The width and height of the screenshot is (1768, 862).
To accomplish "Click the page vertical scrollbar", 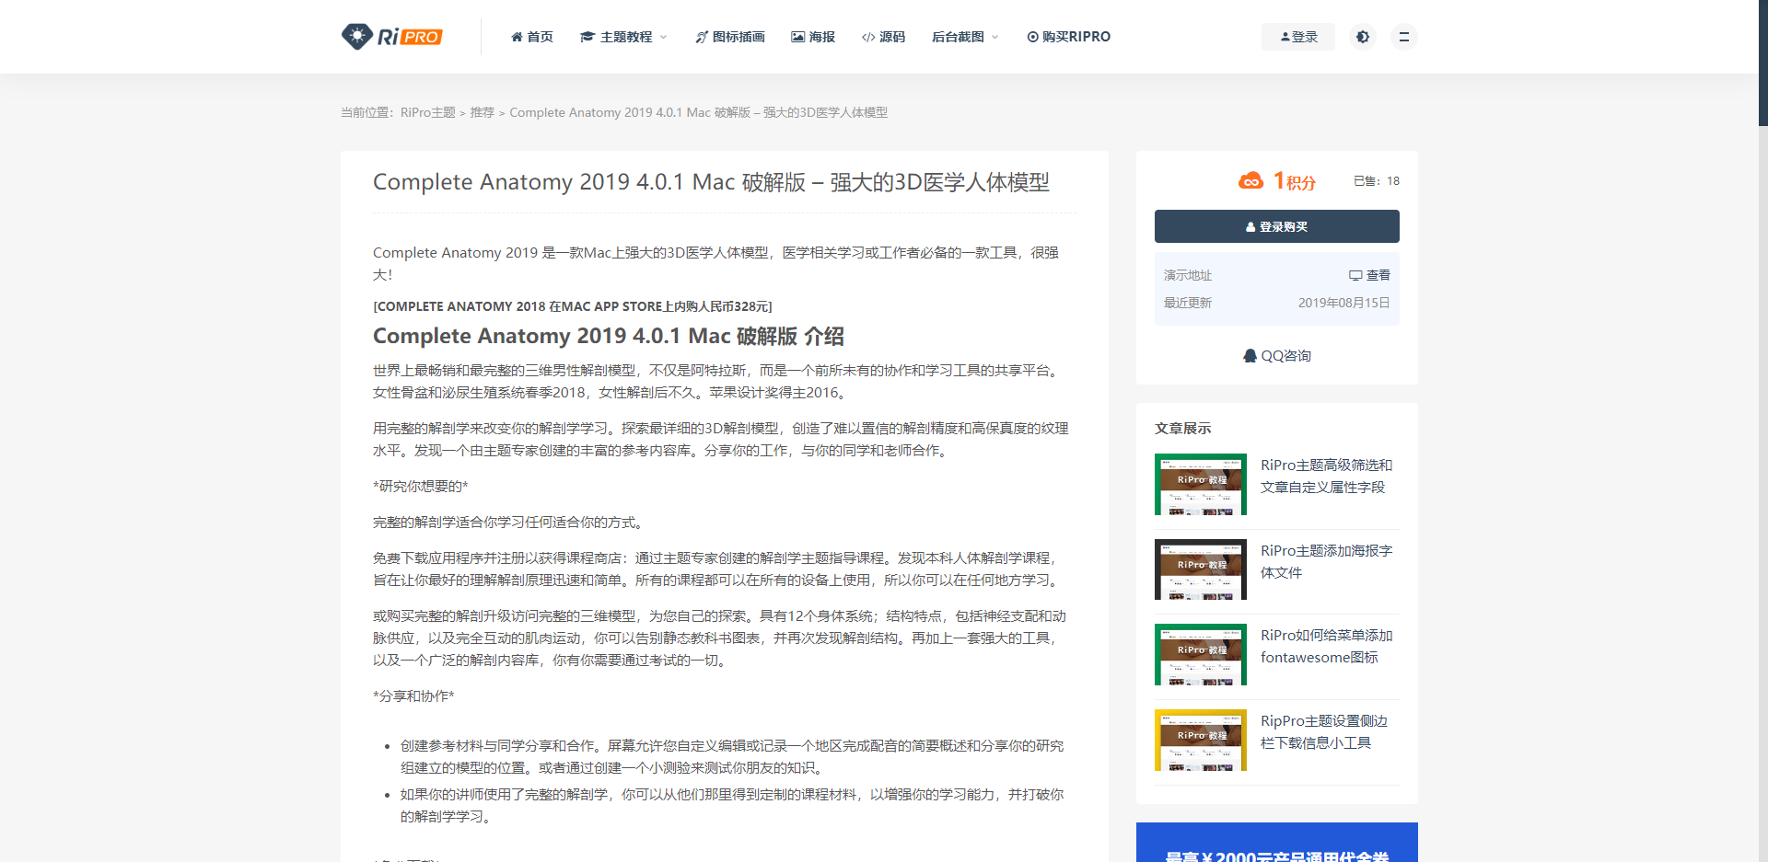I will coord(1762,64).
